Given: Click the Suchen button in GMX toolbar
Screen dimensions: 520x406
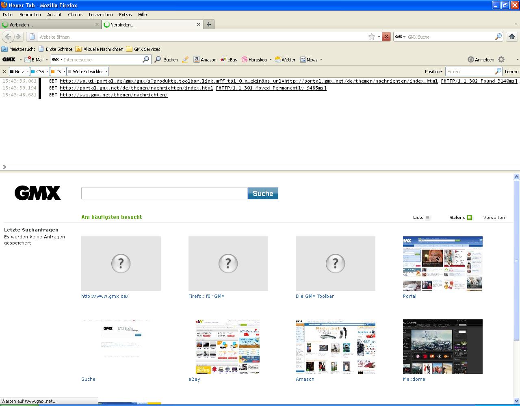Looking at the screenshot, I should point(167,59).
